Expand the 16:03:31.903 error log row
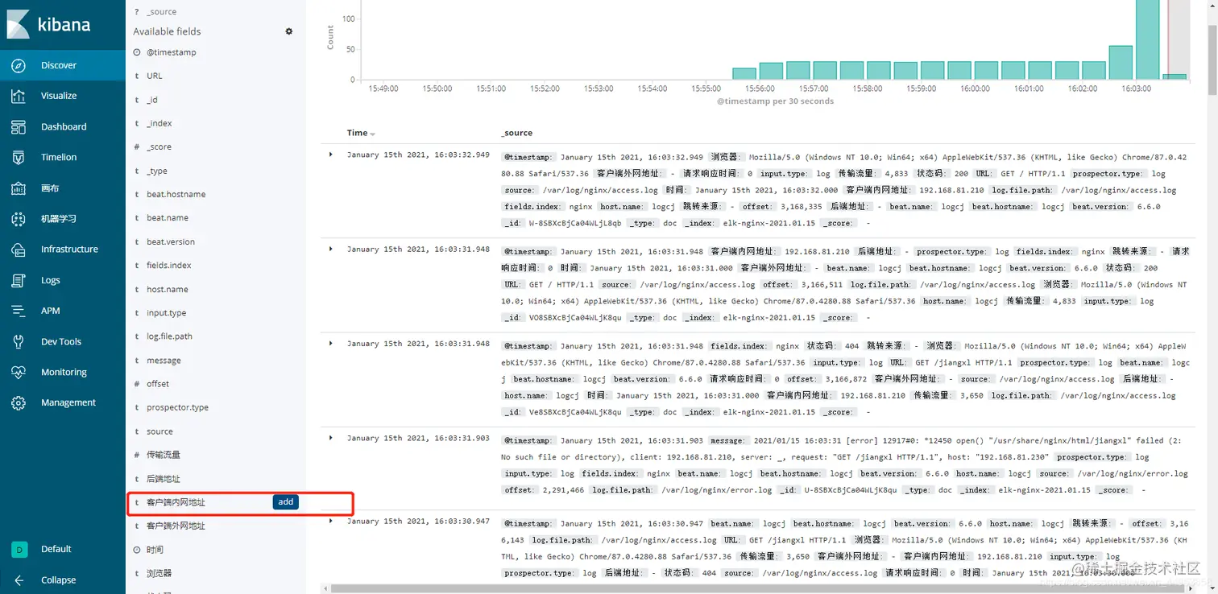This screenshot has height=594, width=1218. pyautogui.click(x=330, y=438)
